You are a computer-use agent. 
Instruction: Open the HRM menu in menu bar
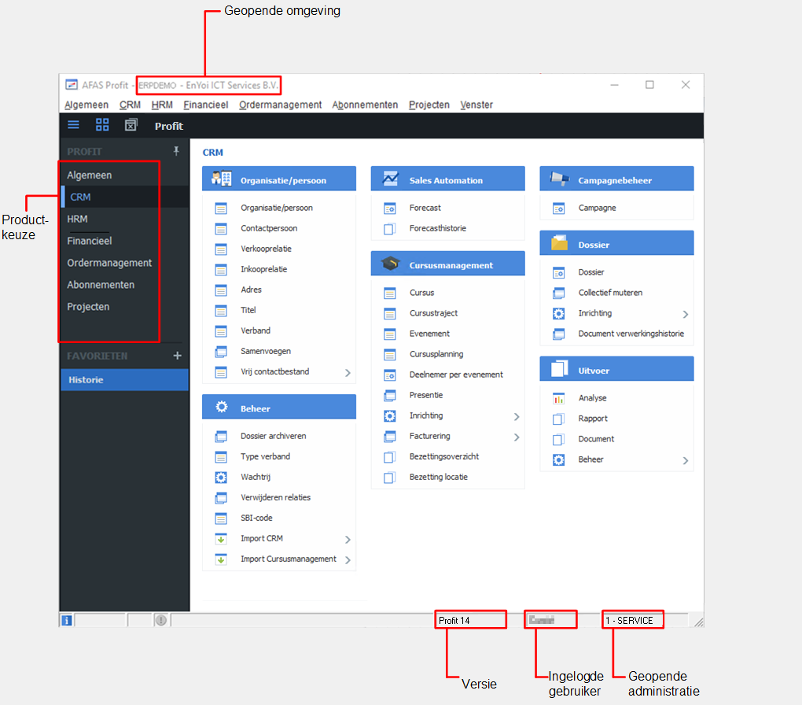[x=162, y=105]
